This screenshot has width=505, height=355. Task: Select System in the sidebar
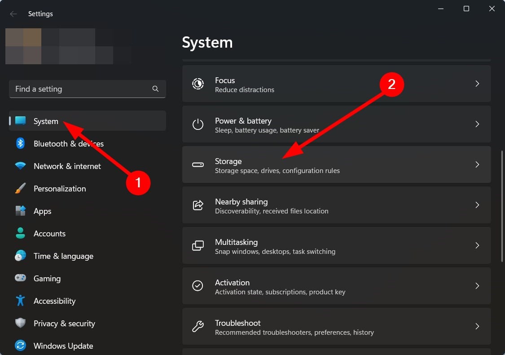tap(46, 121)
